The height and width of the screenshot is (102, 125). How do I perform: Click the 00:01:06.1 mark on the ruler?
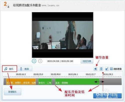click(x=73, y=74)
